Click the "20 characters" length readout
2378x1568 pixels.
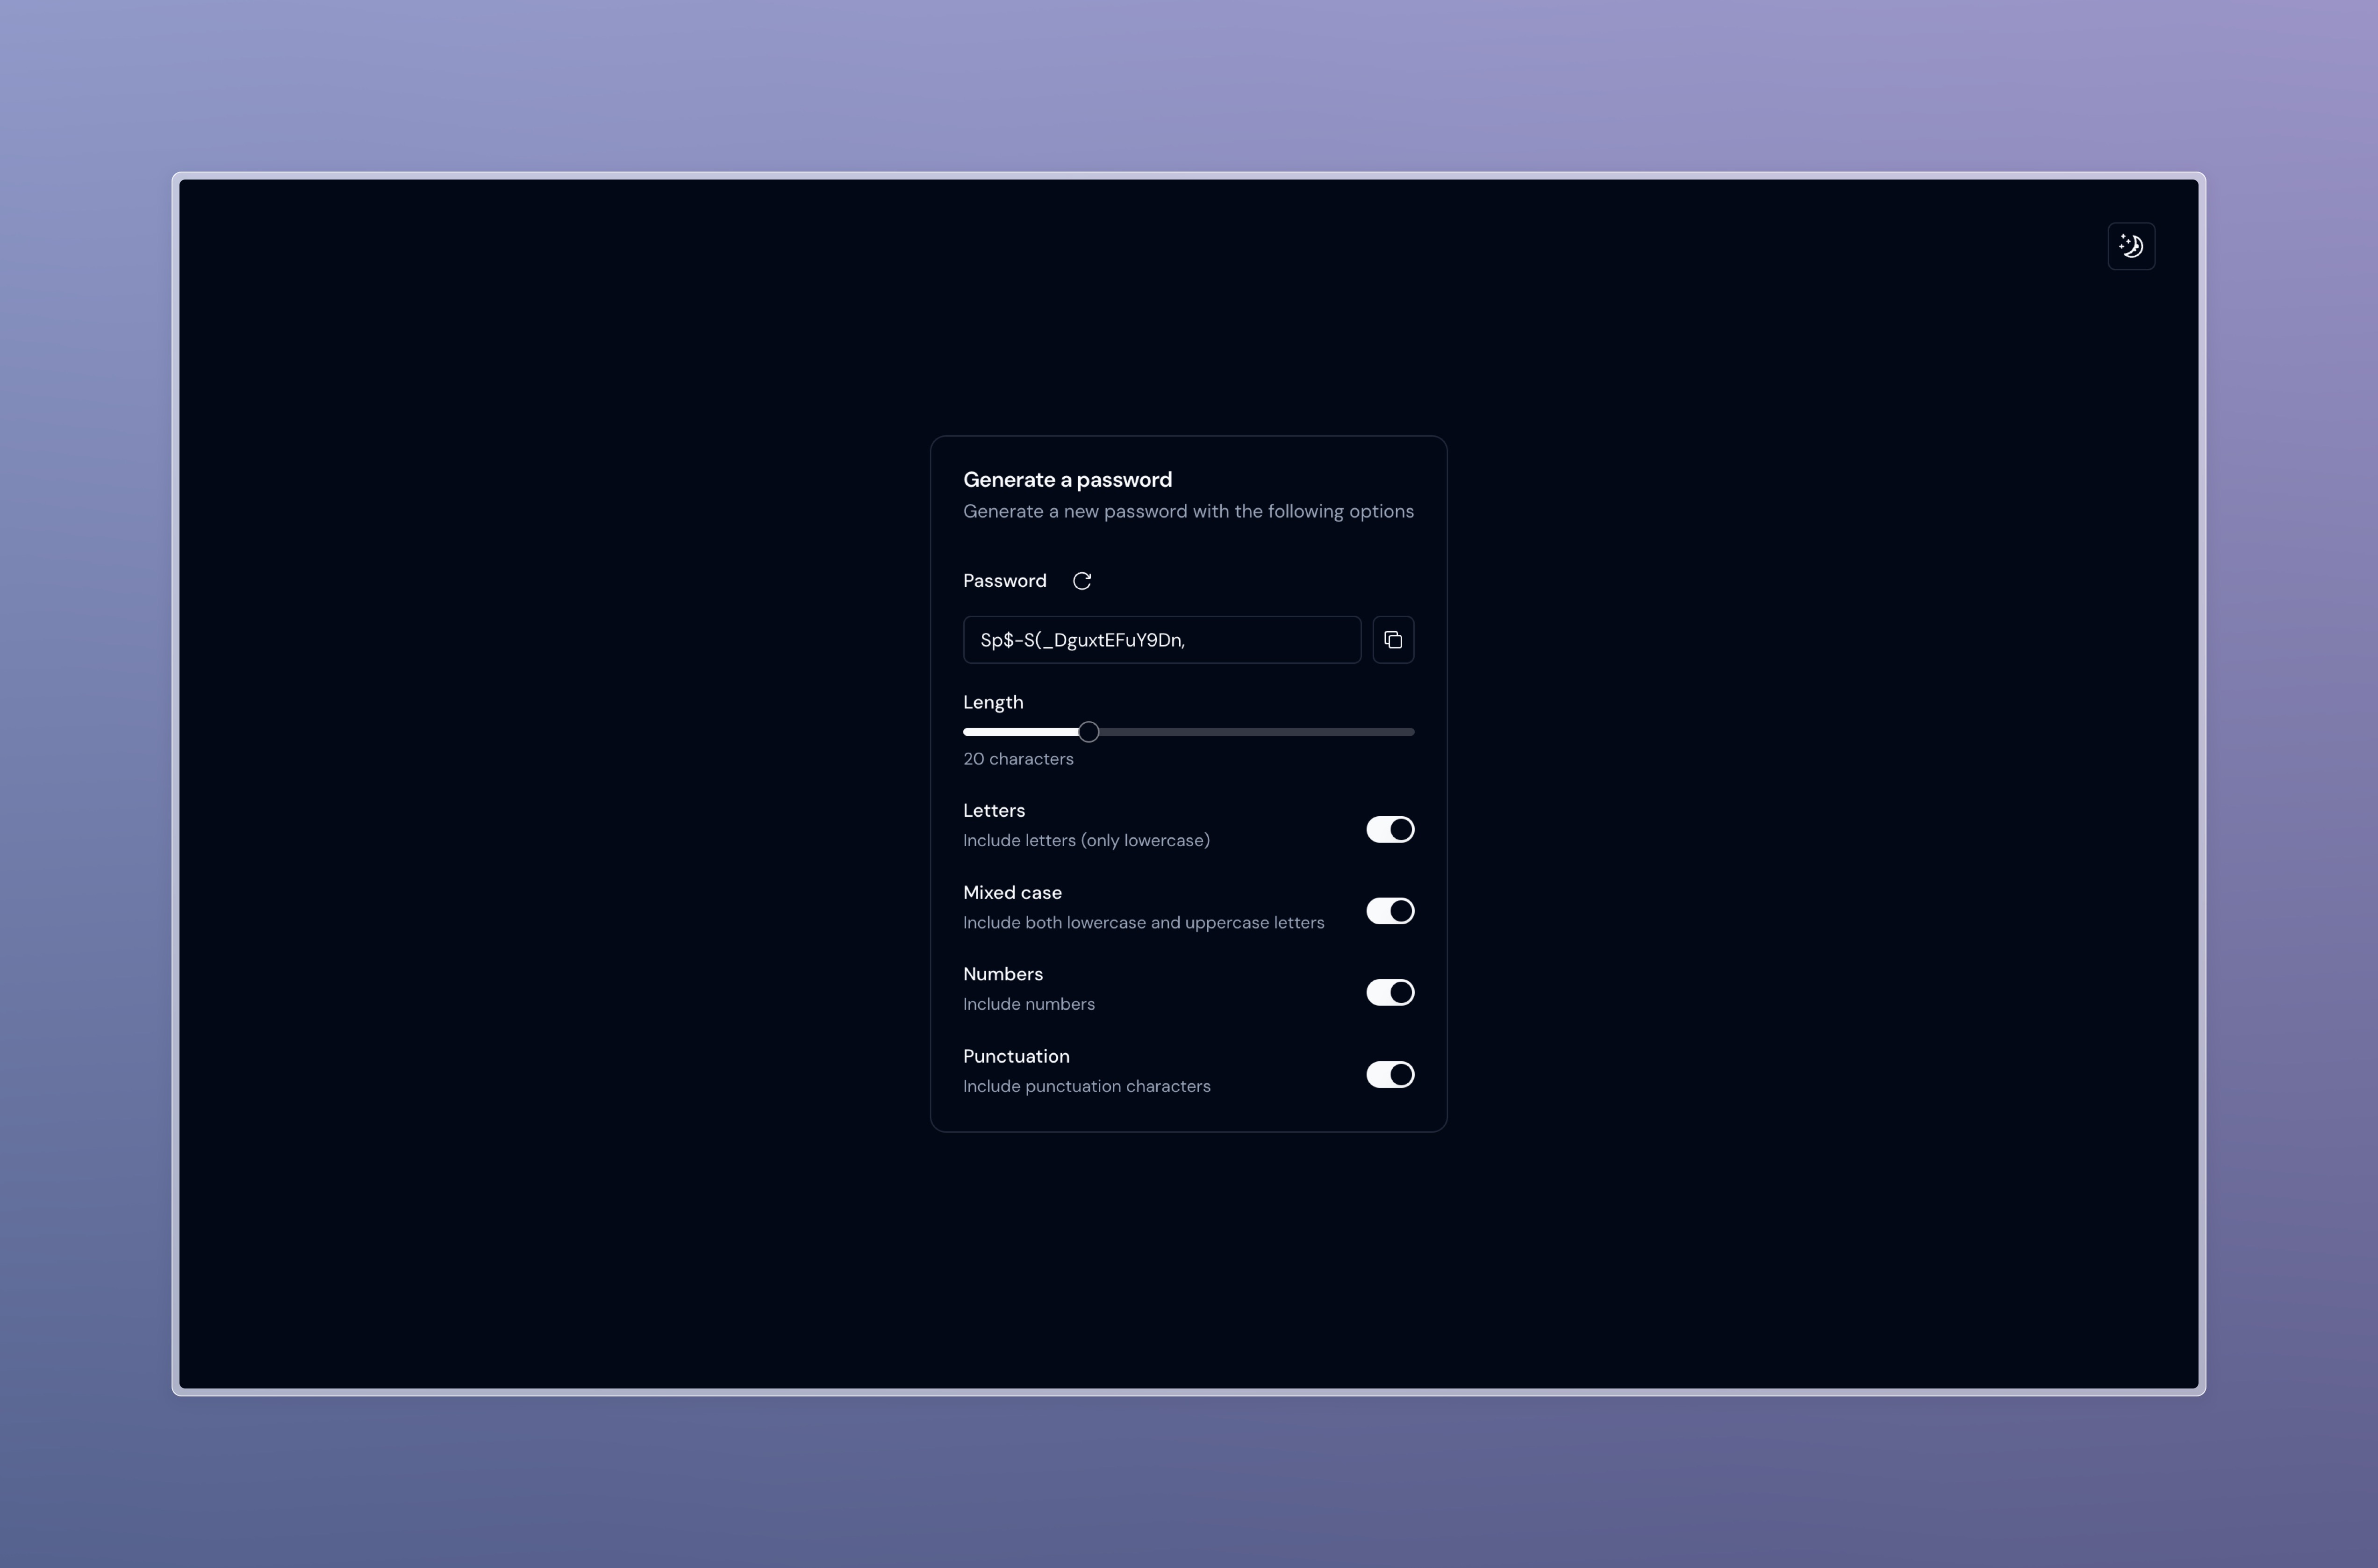(x=1017, y=759)
